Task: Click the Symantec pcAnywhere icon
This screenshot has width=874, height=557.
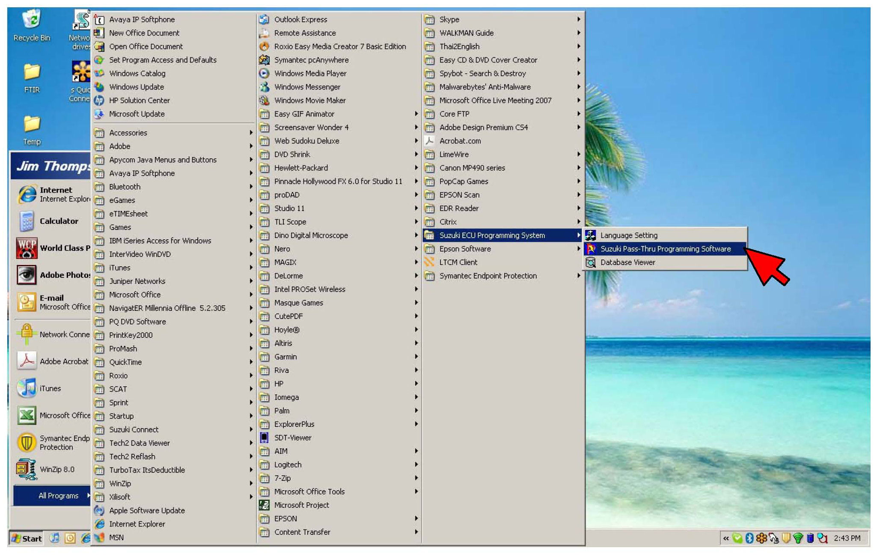Action: point(265,60)
